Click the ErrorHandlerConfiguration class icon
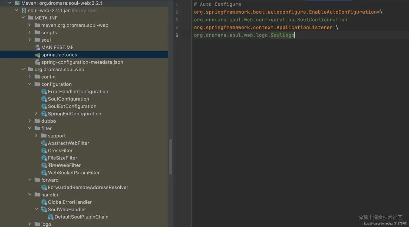409x227 pixels. click(x=44, y=92)
